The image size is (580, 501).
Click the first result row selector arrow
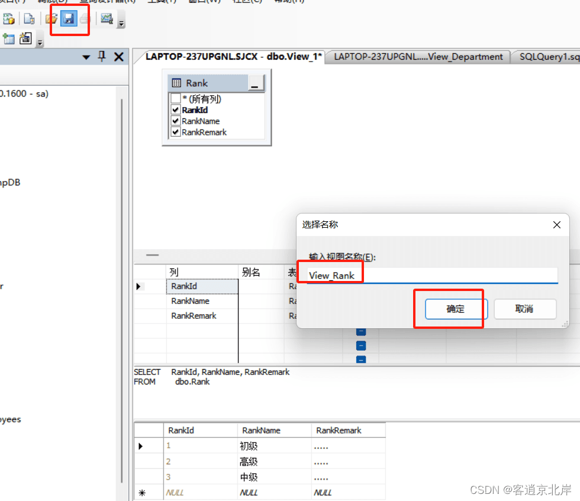(x=141, y=446)
